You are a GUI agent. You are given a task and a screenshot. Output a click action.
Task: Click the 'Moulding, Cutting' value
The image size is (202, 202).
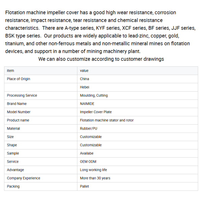[x=94, y=96]
